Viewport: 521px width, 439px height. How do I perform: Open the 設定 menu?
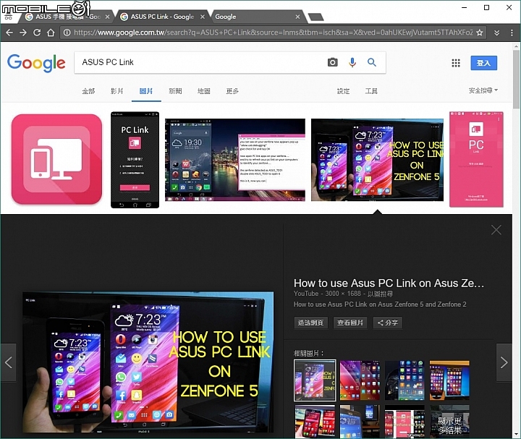(343, 91)
